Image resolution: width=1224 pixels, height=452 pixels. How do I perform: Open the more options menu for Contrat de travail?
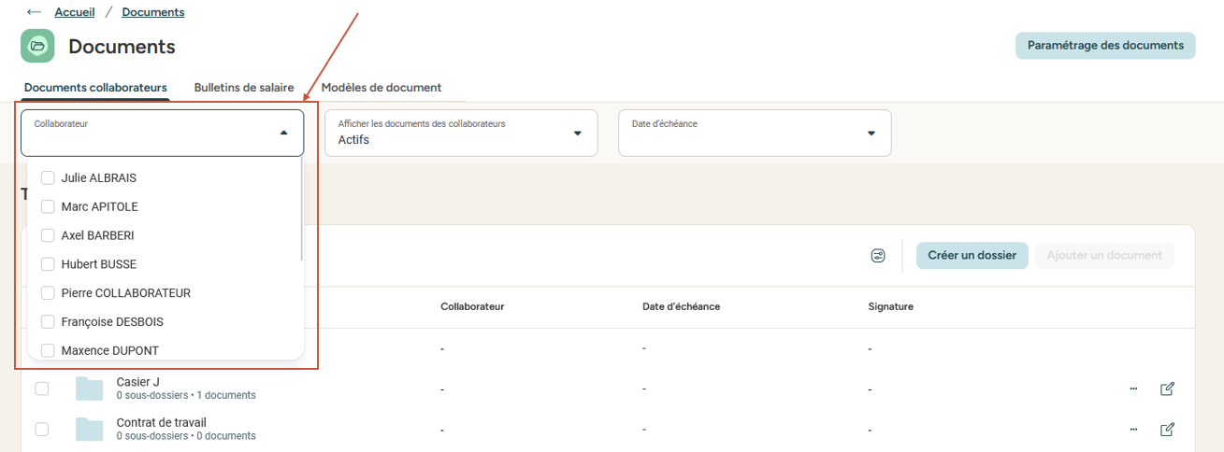pyautogui.click(x=1133, y=430)
